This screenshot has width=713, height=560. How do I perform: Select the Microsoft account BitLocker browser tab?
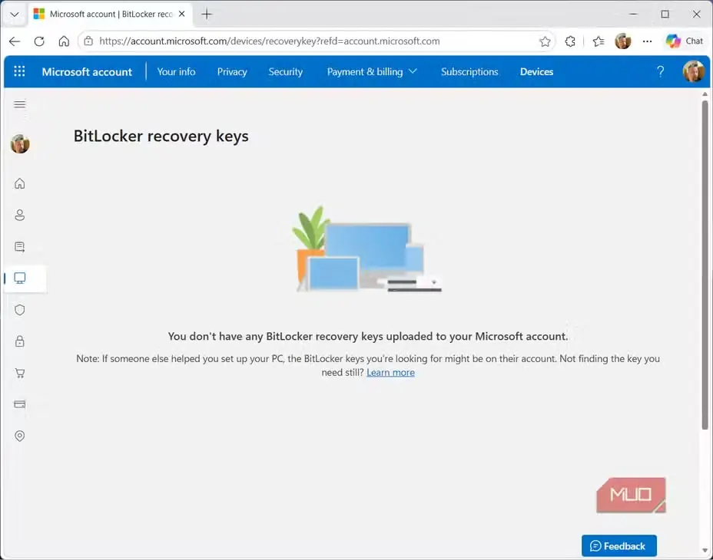coord(111,14)
